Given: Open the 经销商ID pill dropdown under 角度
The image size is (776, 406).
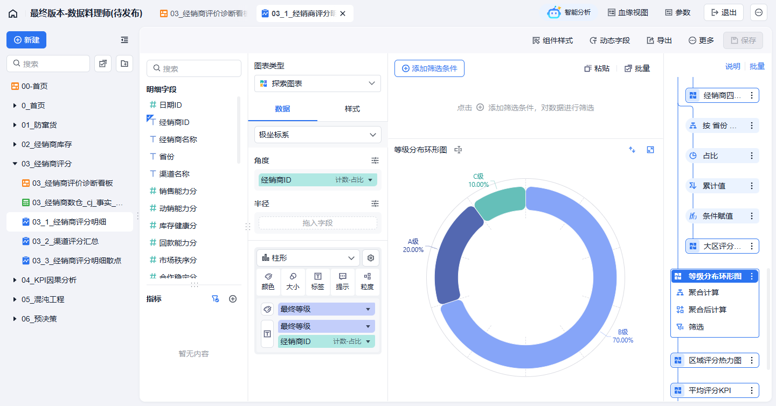Looking at the screenshot, I should coord(370,180).
